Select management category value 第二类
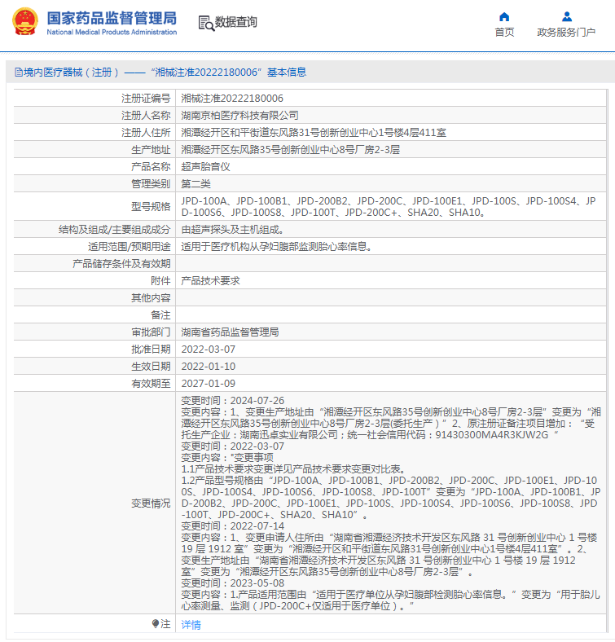The width and height of the screenshot is (615, 642). 195,184
